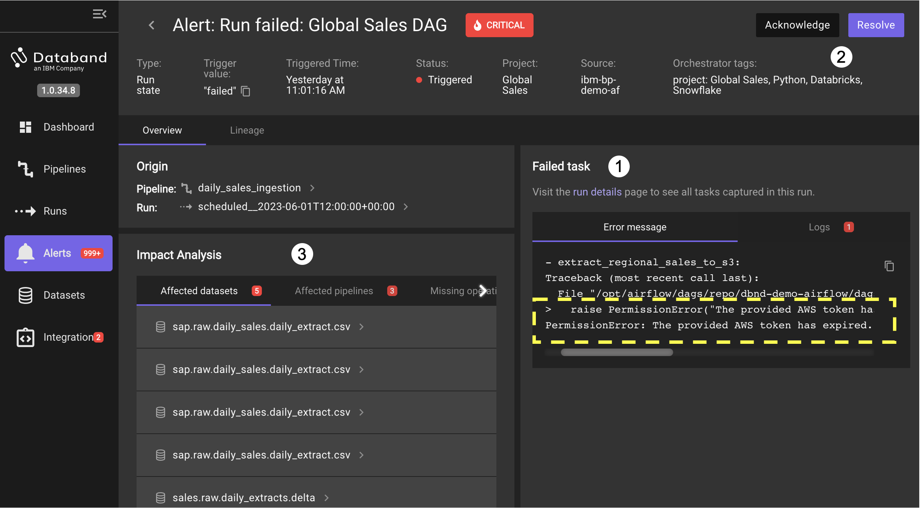The height and width of the screenshot is (508, 920).
Task: Click the Resolve button
Action: tap(875, 25)
